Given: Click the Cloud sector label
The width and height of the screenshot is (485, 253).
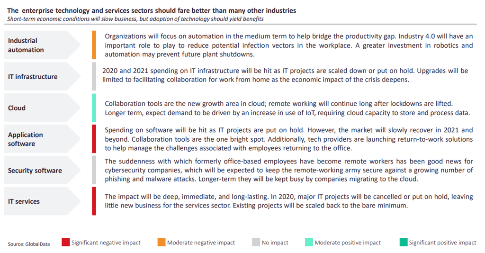Looking at the screenshot, I should point(42,108).
